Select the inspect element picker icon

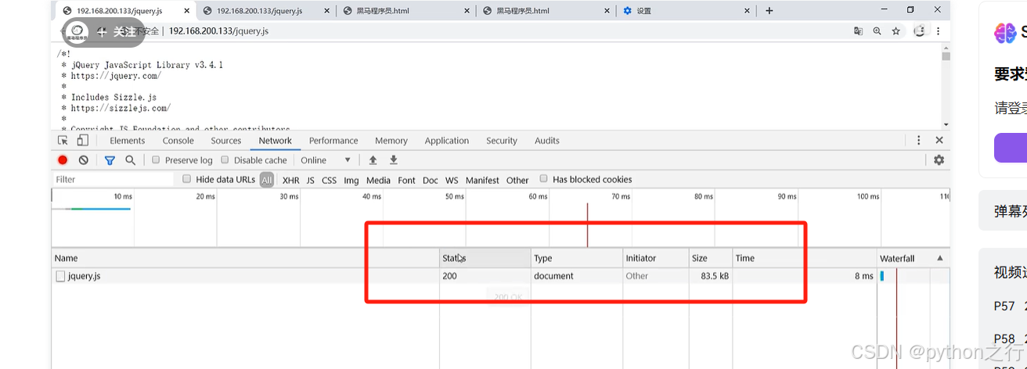(x=63, y=141)
